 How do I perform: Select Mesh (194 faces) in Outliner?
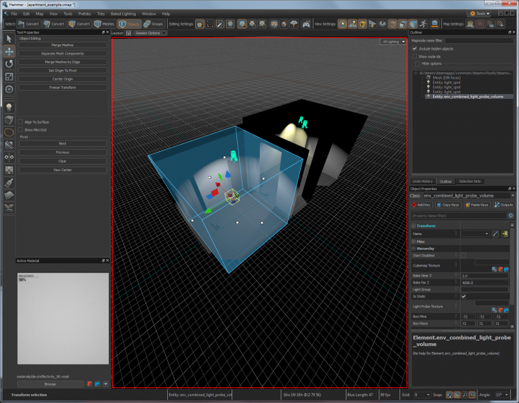click(x=446, y=77)
